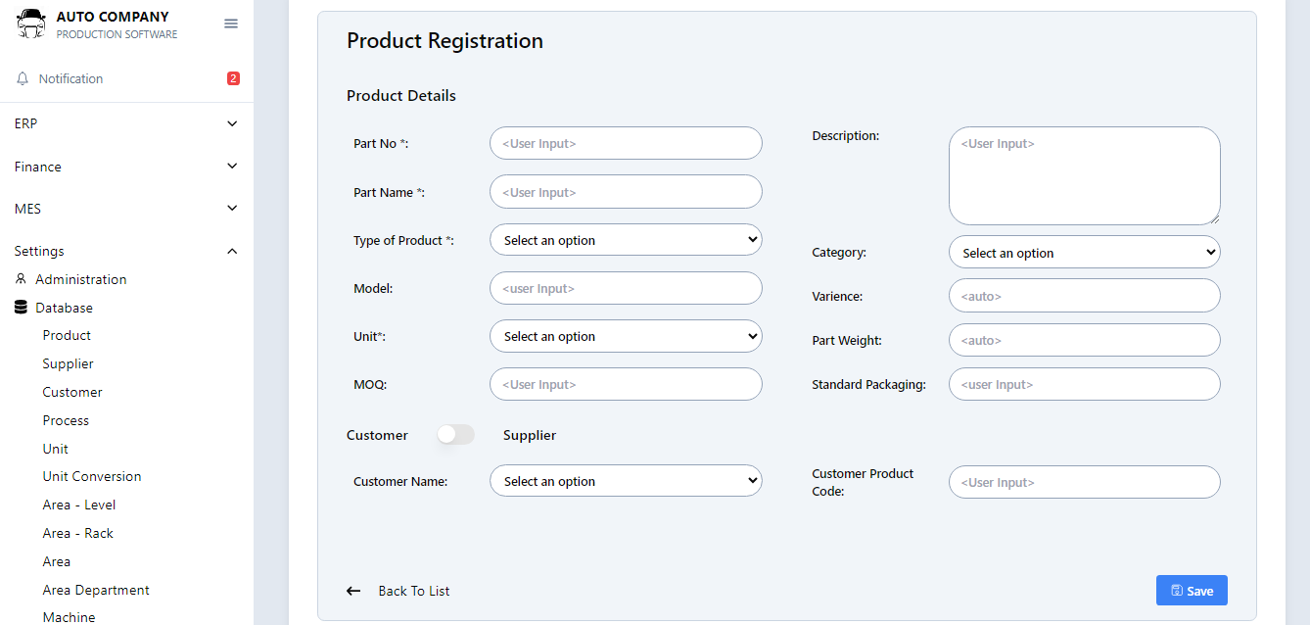Click the Save button

click(x=1192, y=591)
